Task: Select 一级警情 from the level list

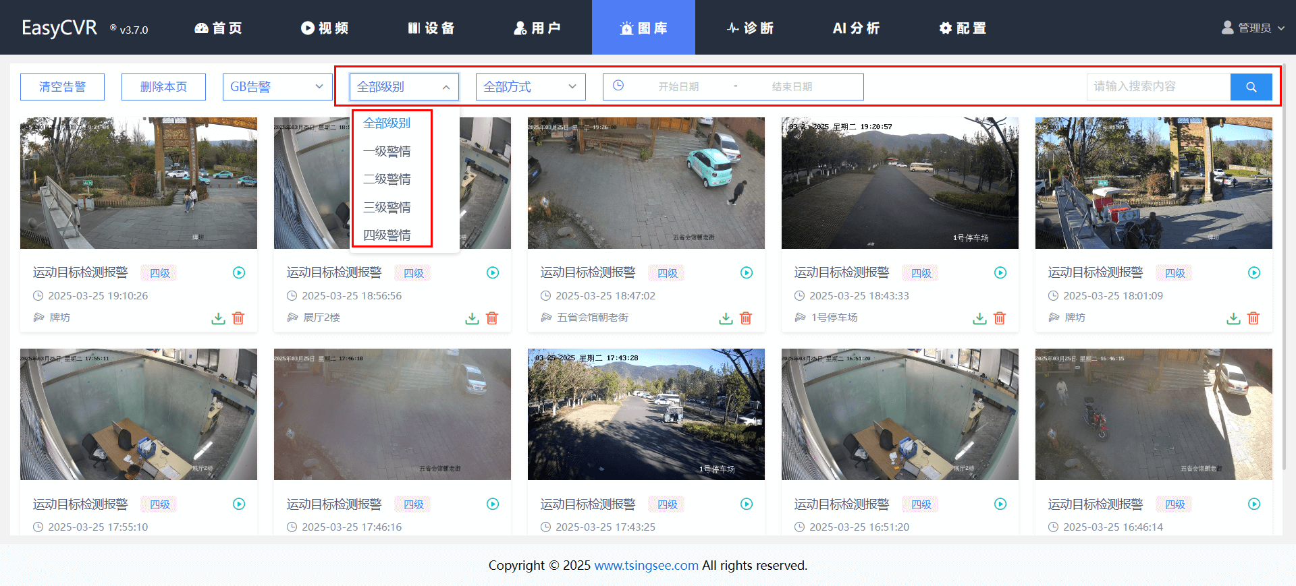Action: (x=387, y=152)
